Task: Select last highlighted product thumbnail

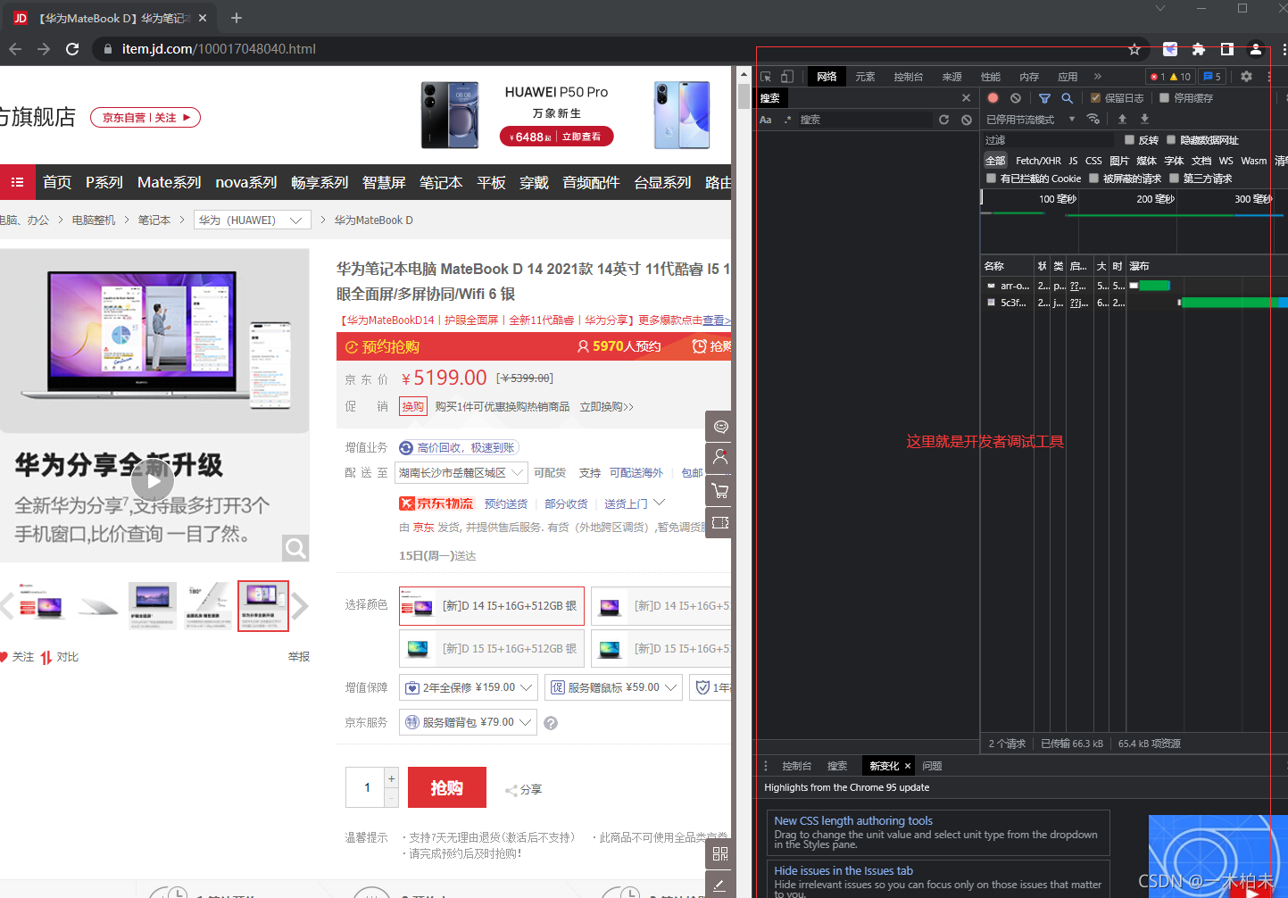Action: [x=263, y=606]
